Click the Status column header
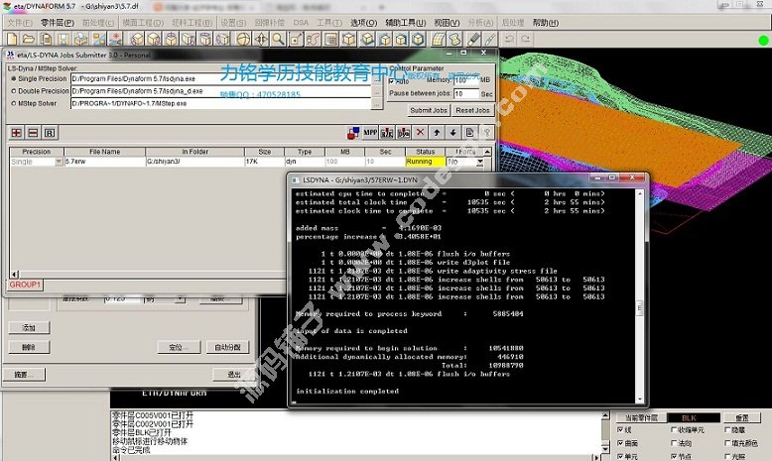This screenshot has height=461, width=772. tap(425, 152)
